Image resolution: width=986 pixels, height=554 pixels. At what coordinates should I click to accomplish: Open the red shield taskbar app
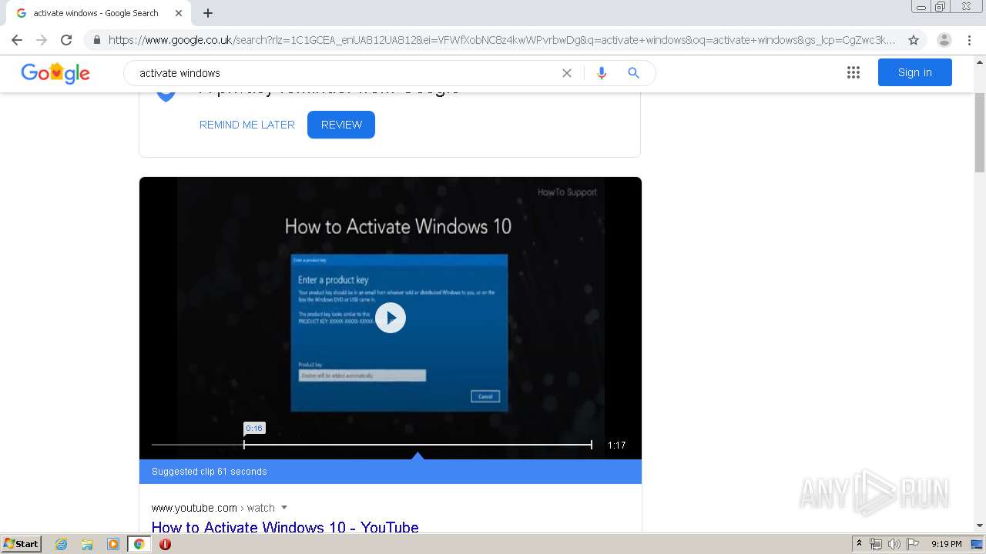(165, 544)
